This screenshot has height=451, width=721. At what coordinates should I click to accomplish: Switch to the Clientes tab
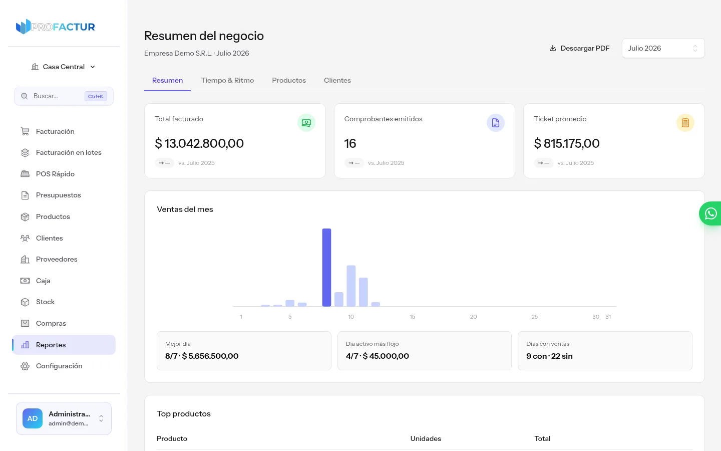click(x=337, y=80)
